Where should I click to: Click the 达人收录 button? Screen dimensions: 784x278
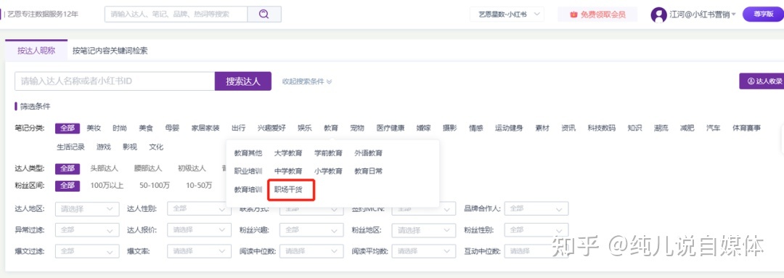tap(761, 81)
